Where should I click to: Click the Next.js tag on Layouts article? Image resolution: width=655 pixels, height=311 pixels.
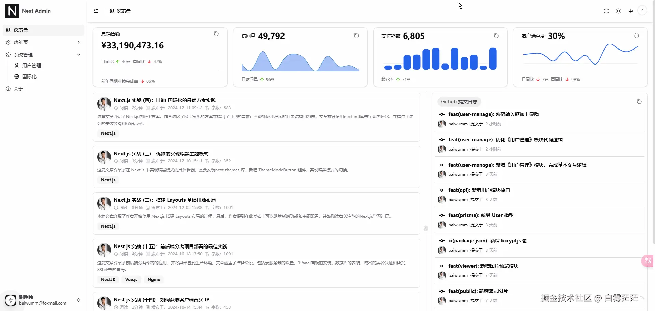coord(108,226)
